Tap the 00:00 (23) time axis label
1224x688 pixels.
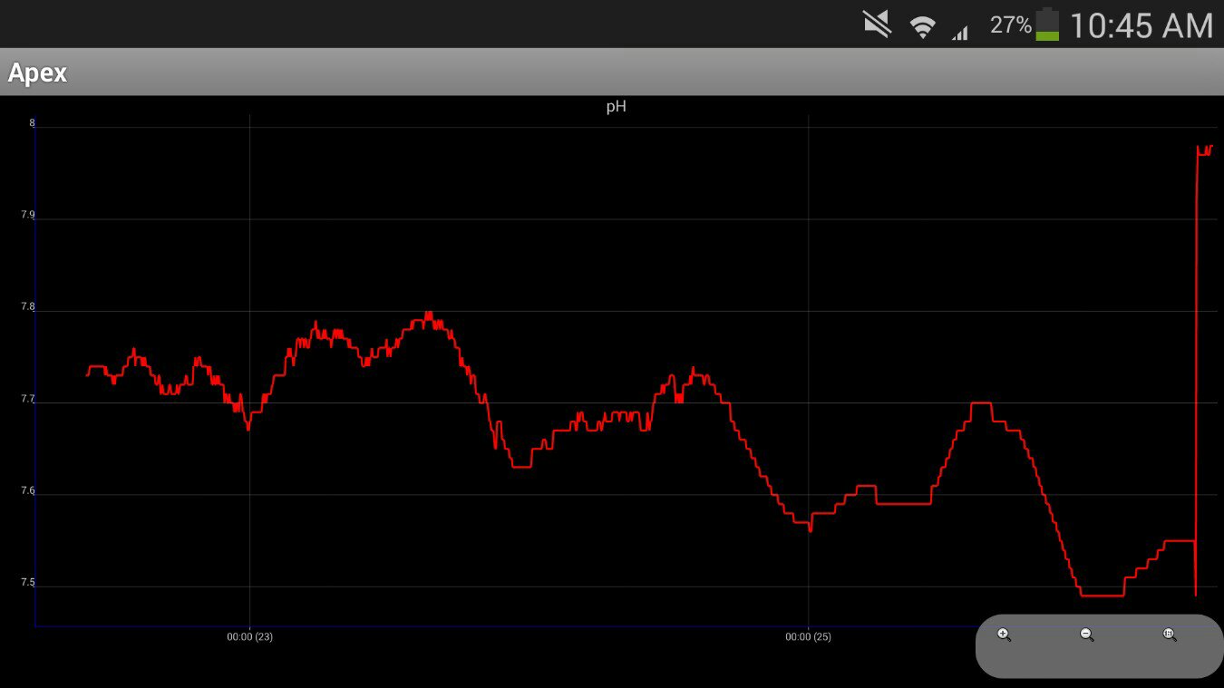tap(249, 637)
